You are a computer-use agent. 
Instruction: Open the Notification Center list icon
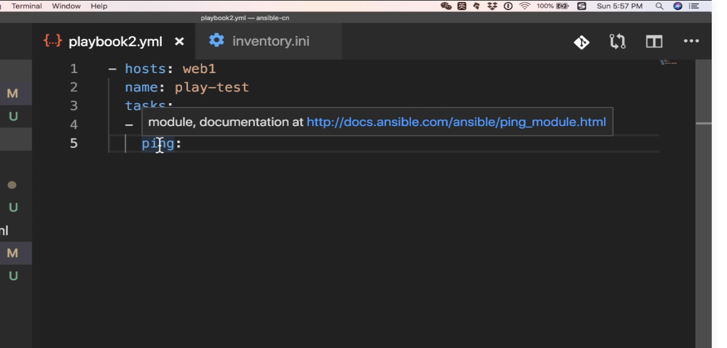click(694, 6)
